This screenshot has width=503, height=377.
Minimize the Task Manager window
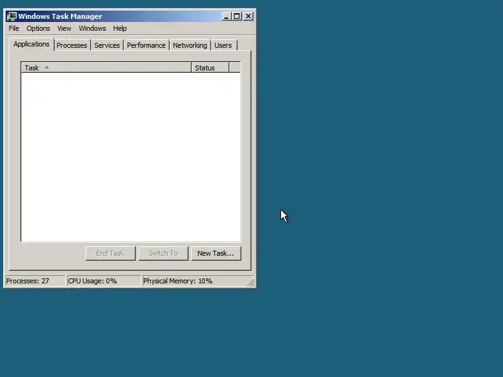point(226,16)
